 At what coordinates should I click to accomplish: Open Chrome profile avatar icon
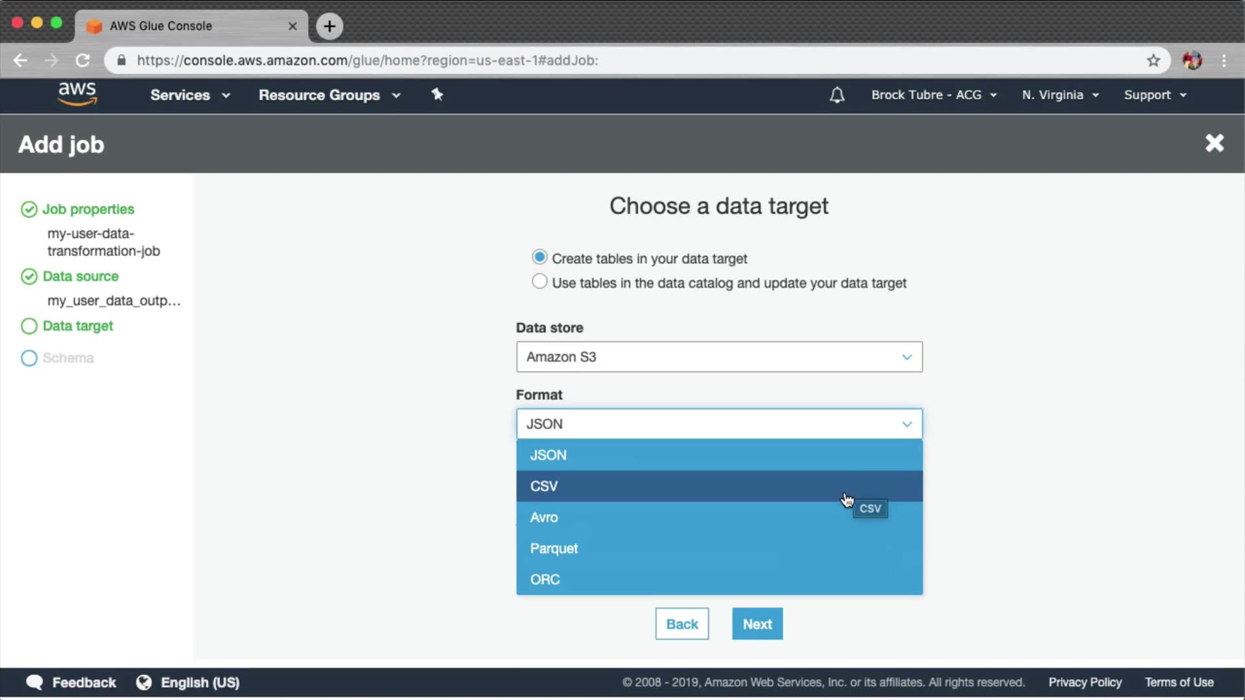1192,60
